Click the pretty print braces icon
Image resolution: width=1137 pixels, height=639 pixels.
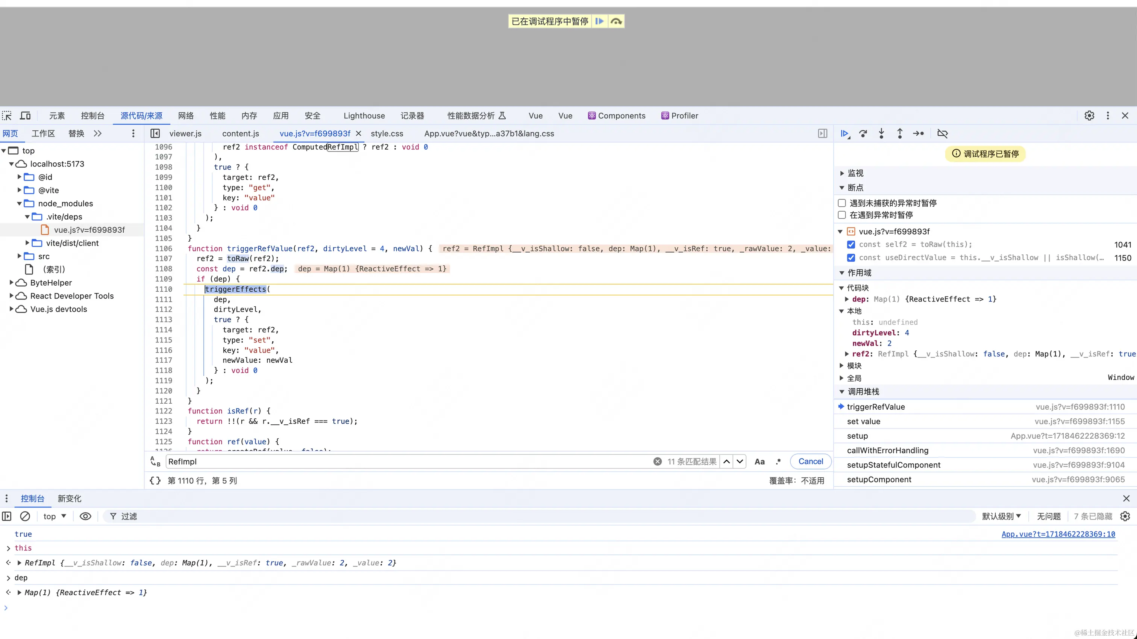coord(155,481)
